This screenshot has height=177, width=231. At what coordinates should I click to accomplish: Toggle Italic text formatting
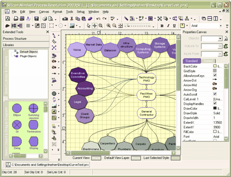click(x=168, y=26)
